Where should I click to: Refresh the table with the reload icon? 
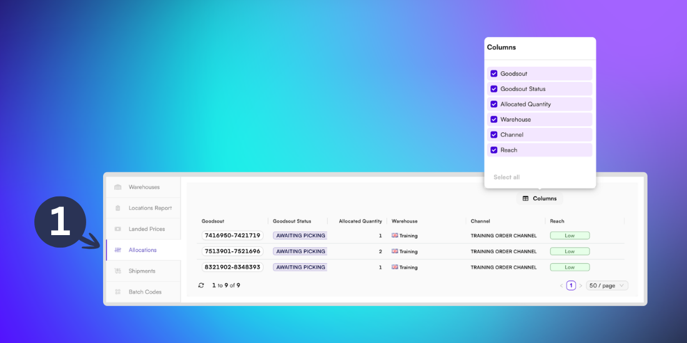click(x=201, y=285)
